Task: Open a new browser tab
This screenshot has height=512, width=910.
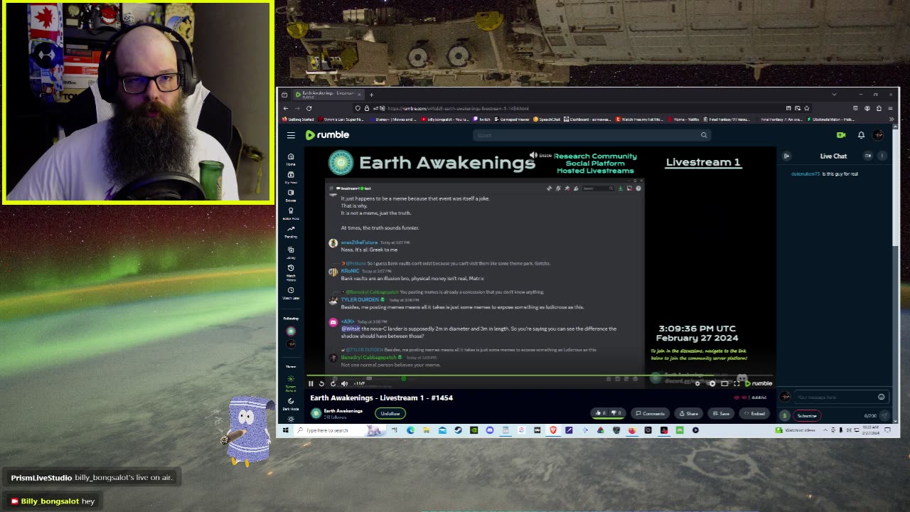Action: [371, 95]
